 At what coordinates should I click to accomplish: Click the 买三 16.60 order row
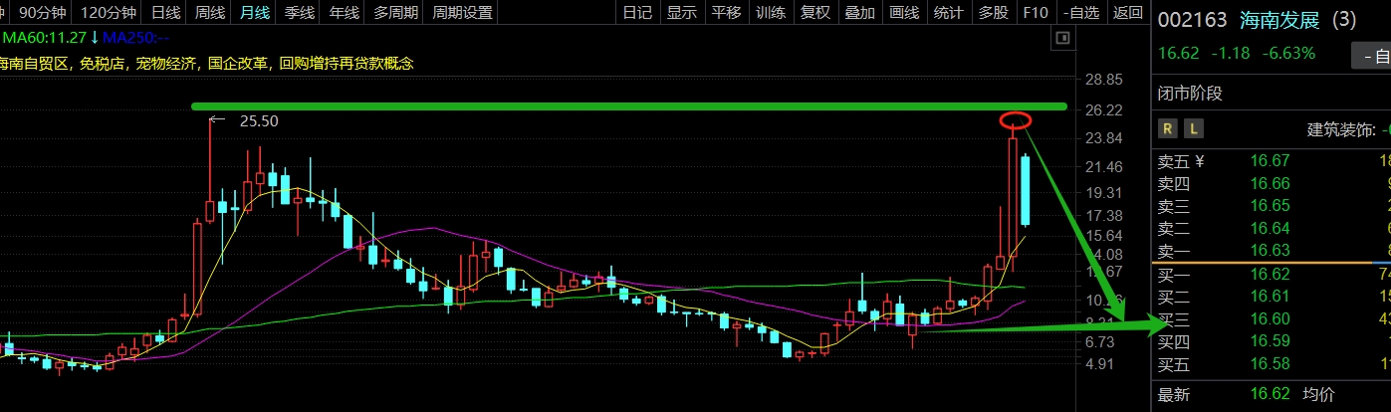[1274, 318]
